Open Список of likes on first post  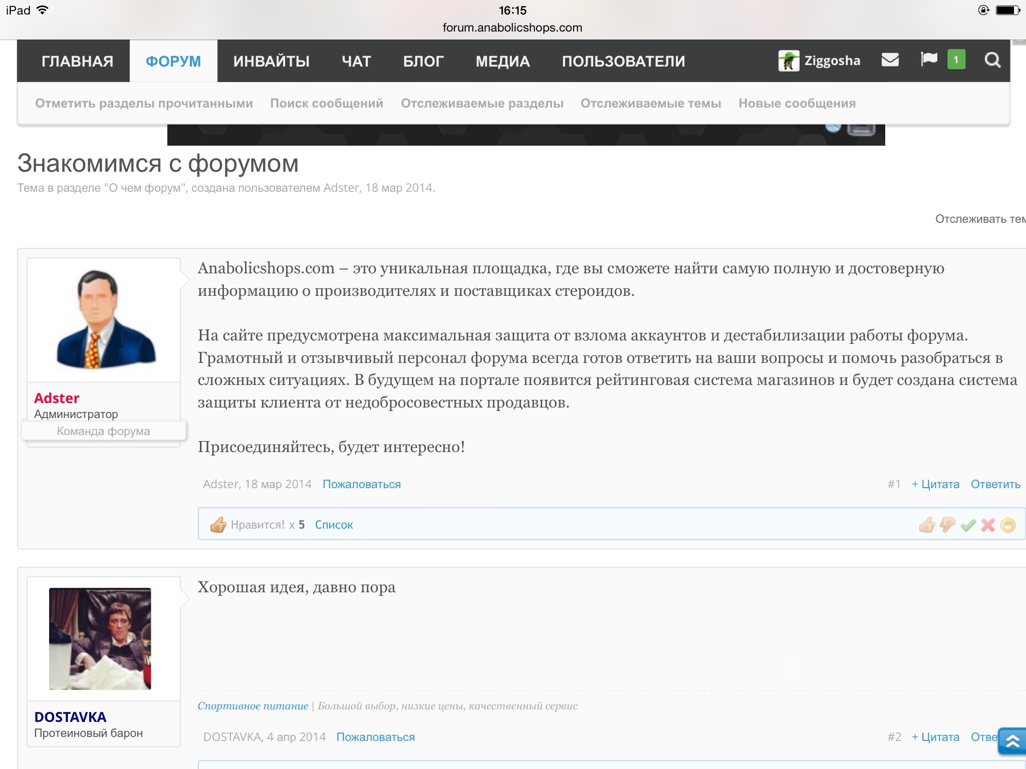tap(334, 525)
